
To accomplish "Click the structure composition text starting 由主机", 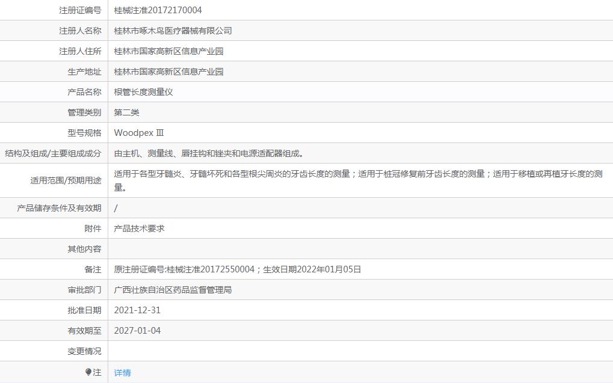I will (x=209, y=153).
